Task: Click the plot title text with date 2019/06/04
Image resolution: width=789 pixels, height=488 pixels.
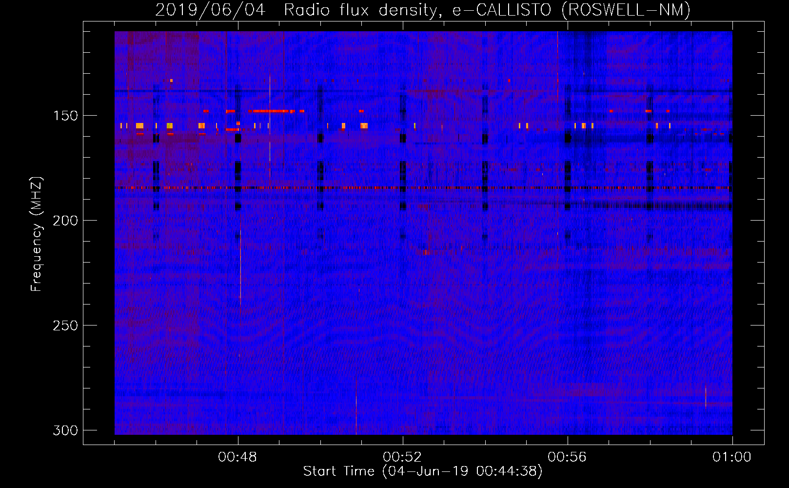Action: (423, 10)
